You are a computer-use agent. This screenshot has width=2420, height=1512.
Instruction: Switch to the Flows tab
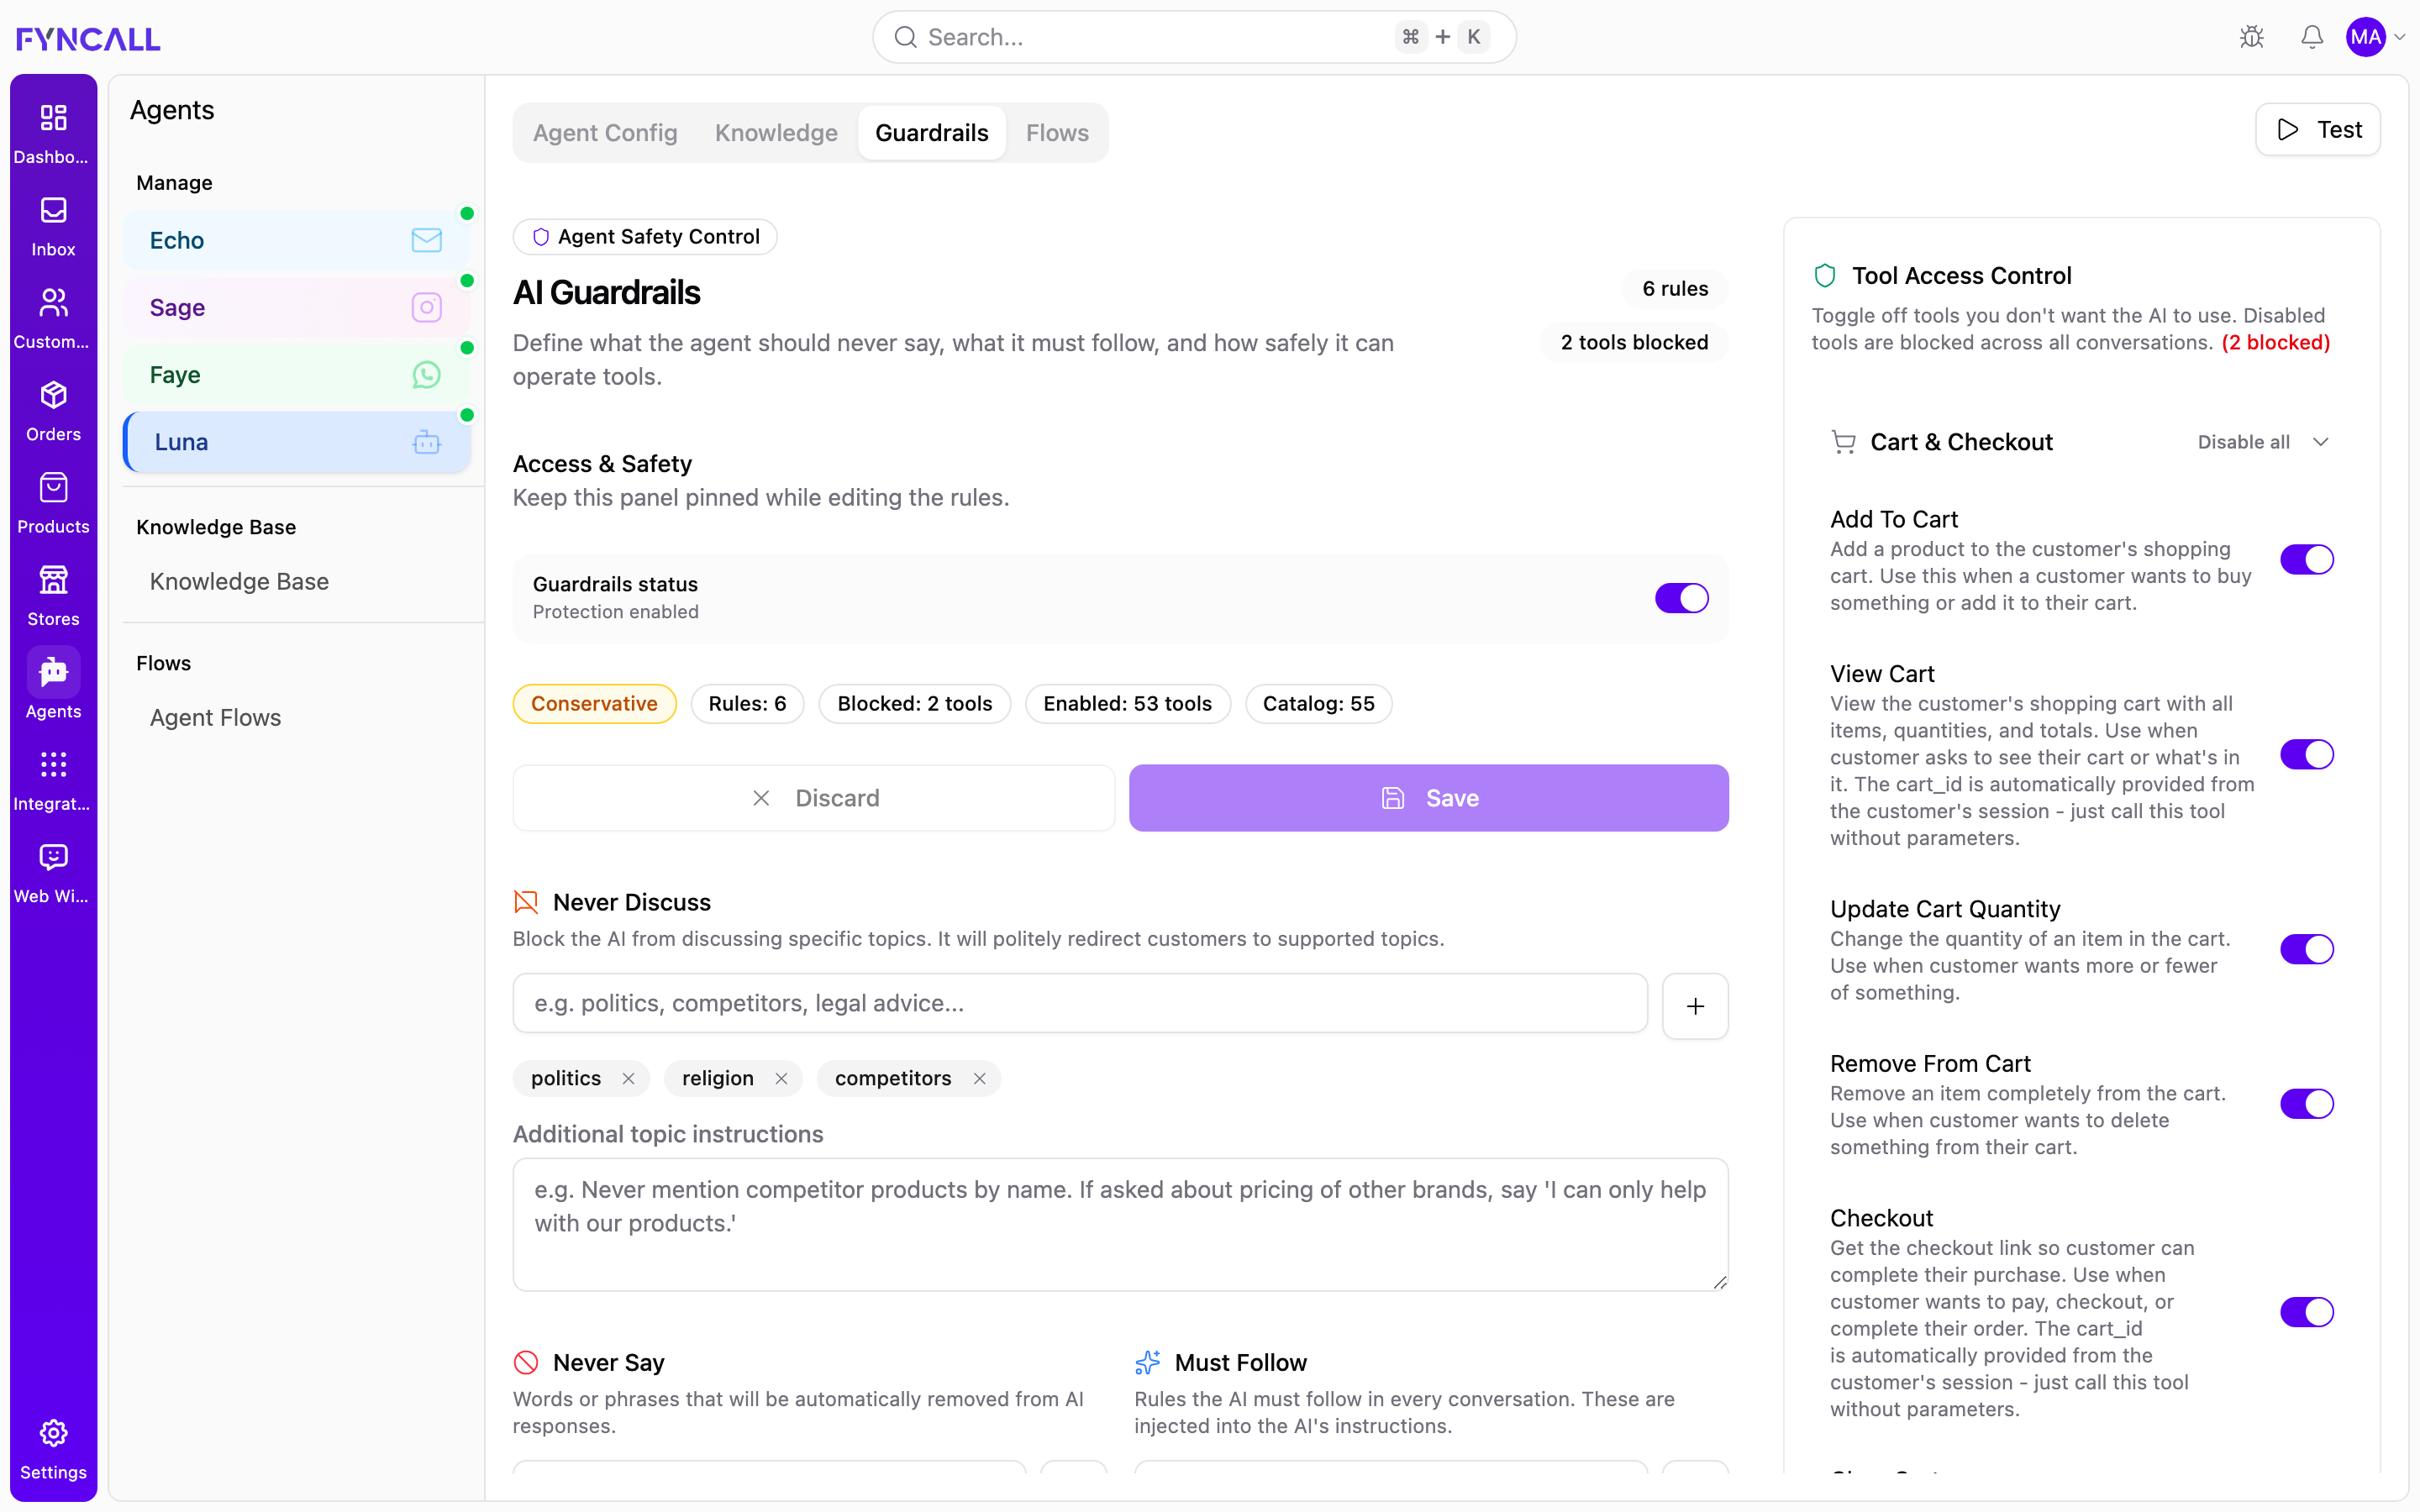1057,133
